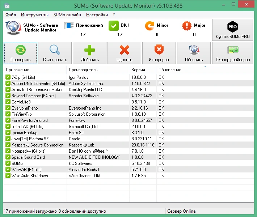The image size is (257, 217).
Task: Click the horizontal scrollbar below the list
Action: [128, 205]
